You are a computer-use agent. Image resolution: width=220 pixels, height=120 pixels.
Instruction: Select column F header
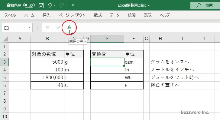134,39
